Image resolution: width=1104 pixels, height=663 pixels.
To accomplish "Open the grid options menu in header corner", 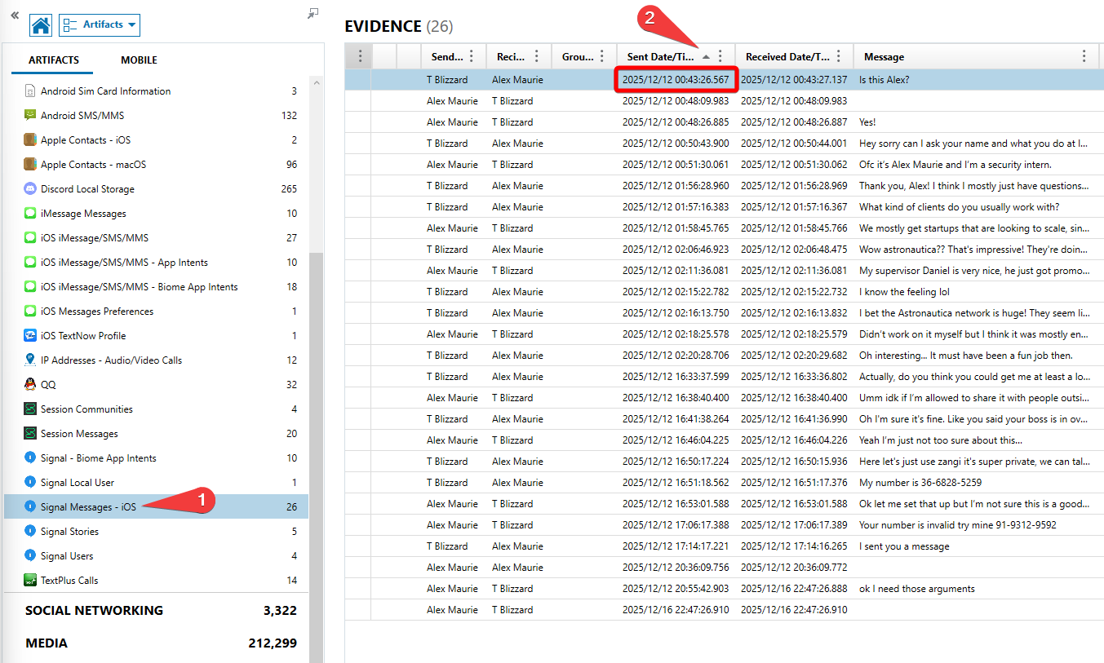I will [360, 56].
